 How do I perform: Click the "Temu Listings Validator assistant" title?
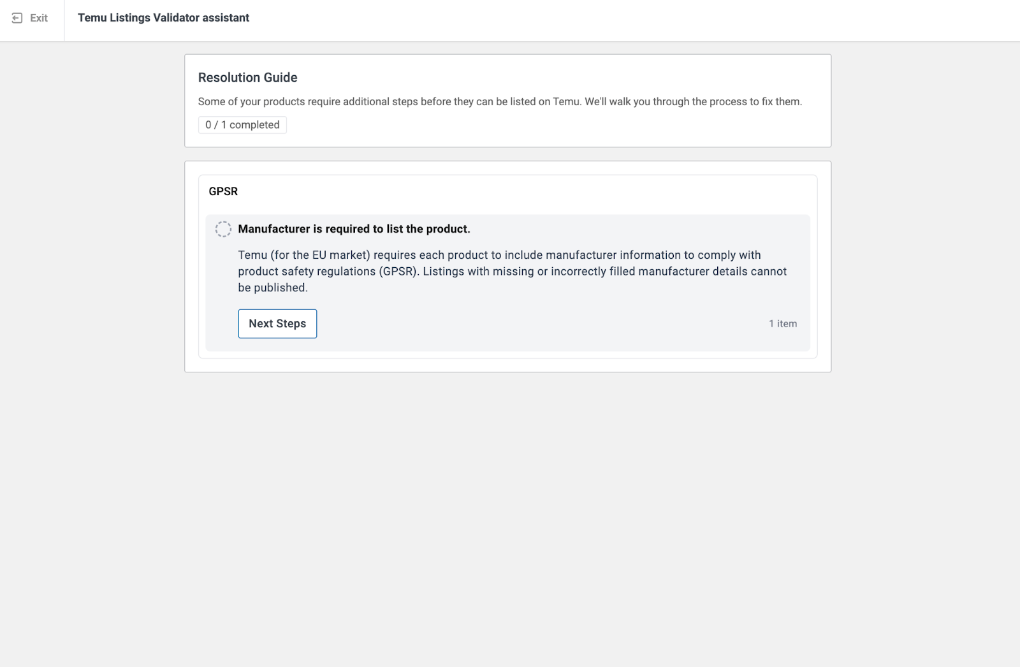click(163, 18)
